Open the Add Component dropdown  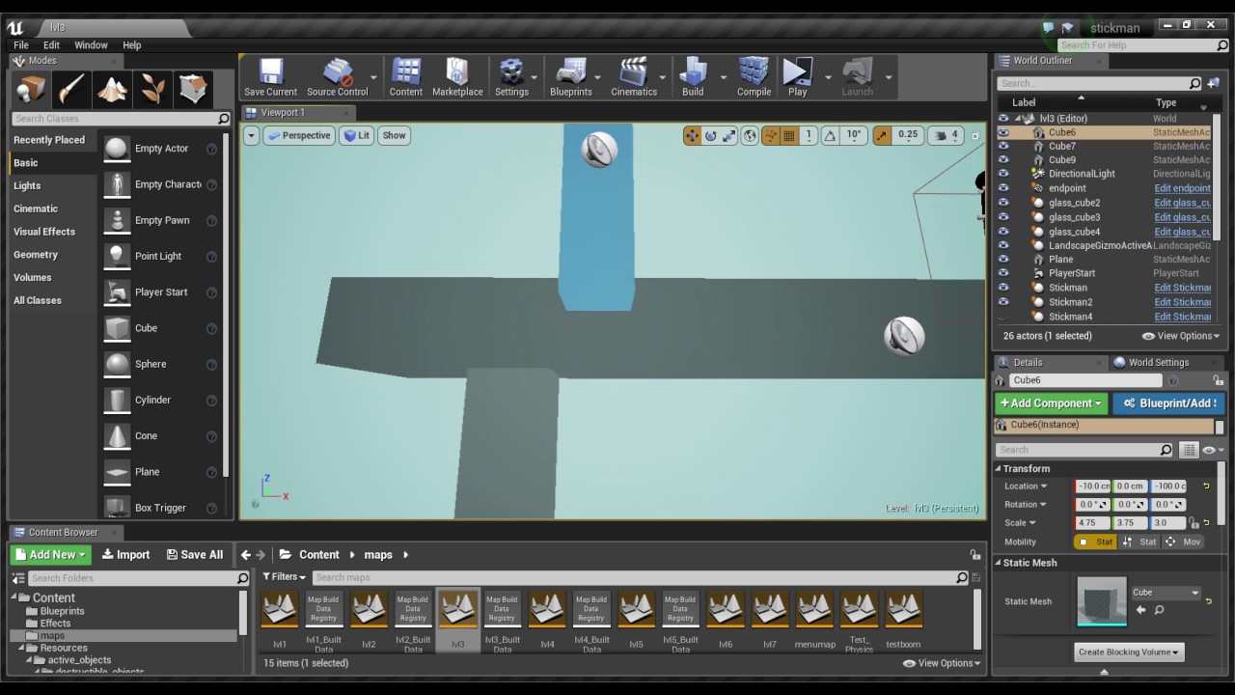click(x=1051, y=403)
